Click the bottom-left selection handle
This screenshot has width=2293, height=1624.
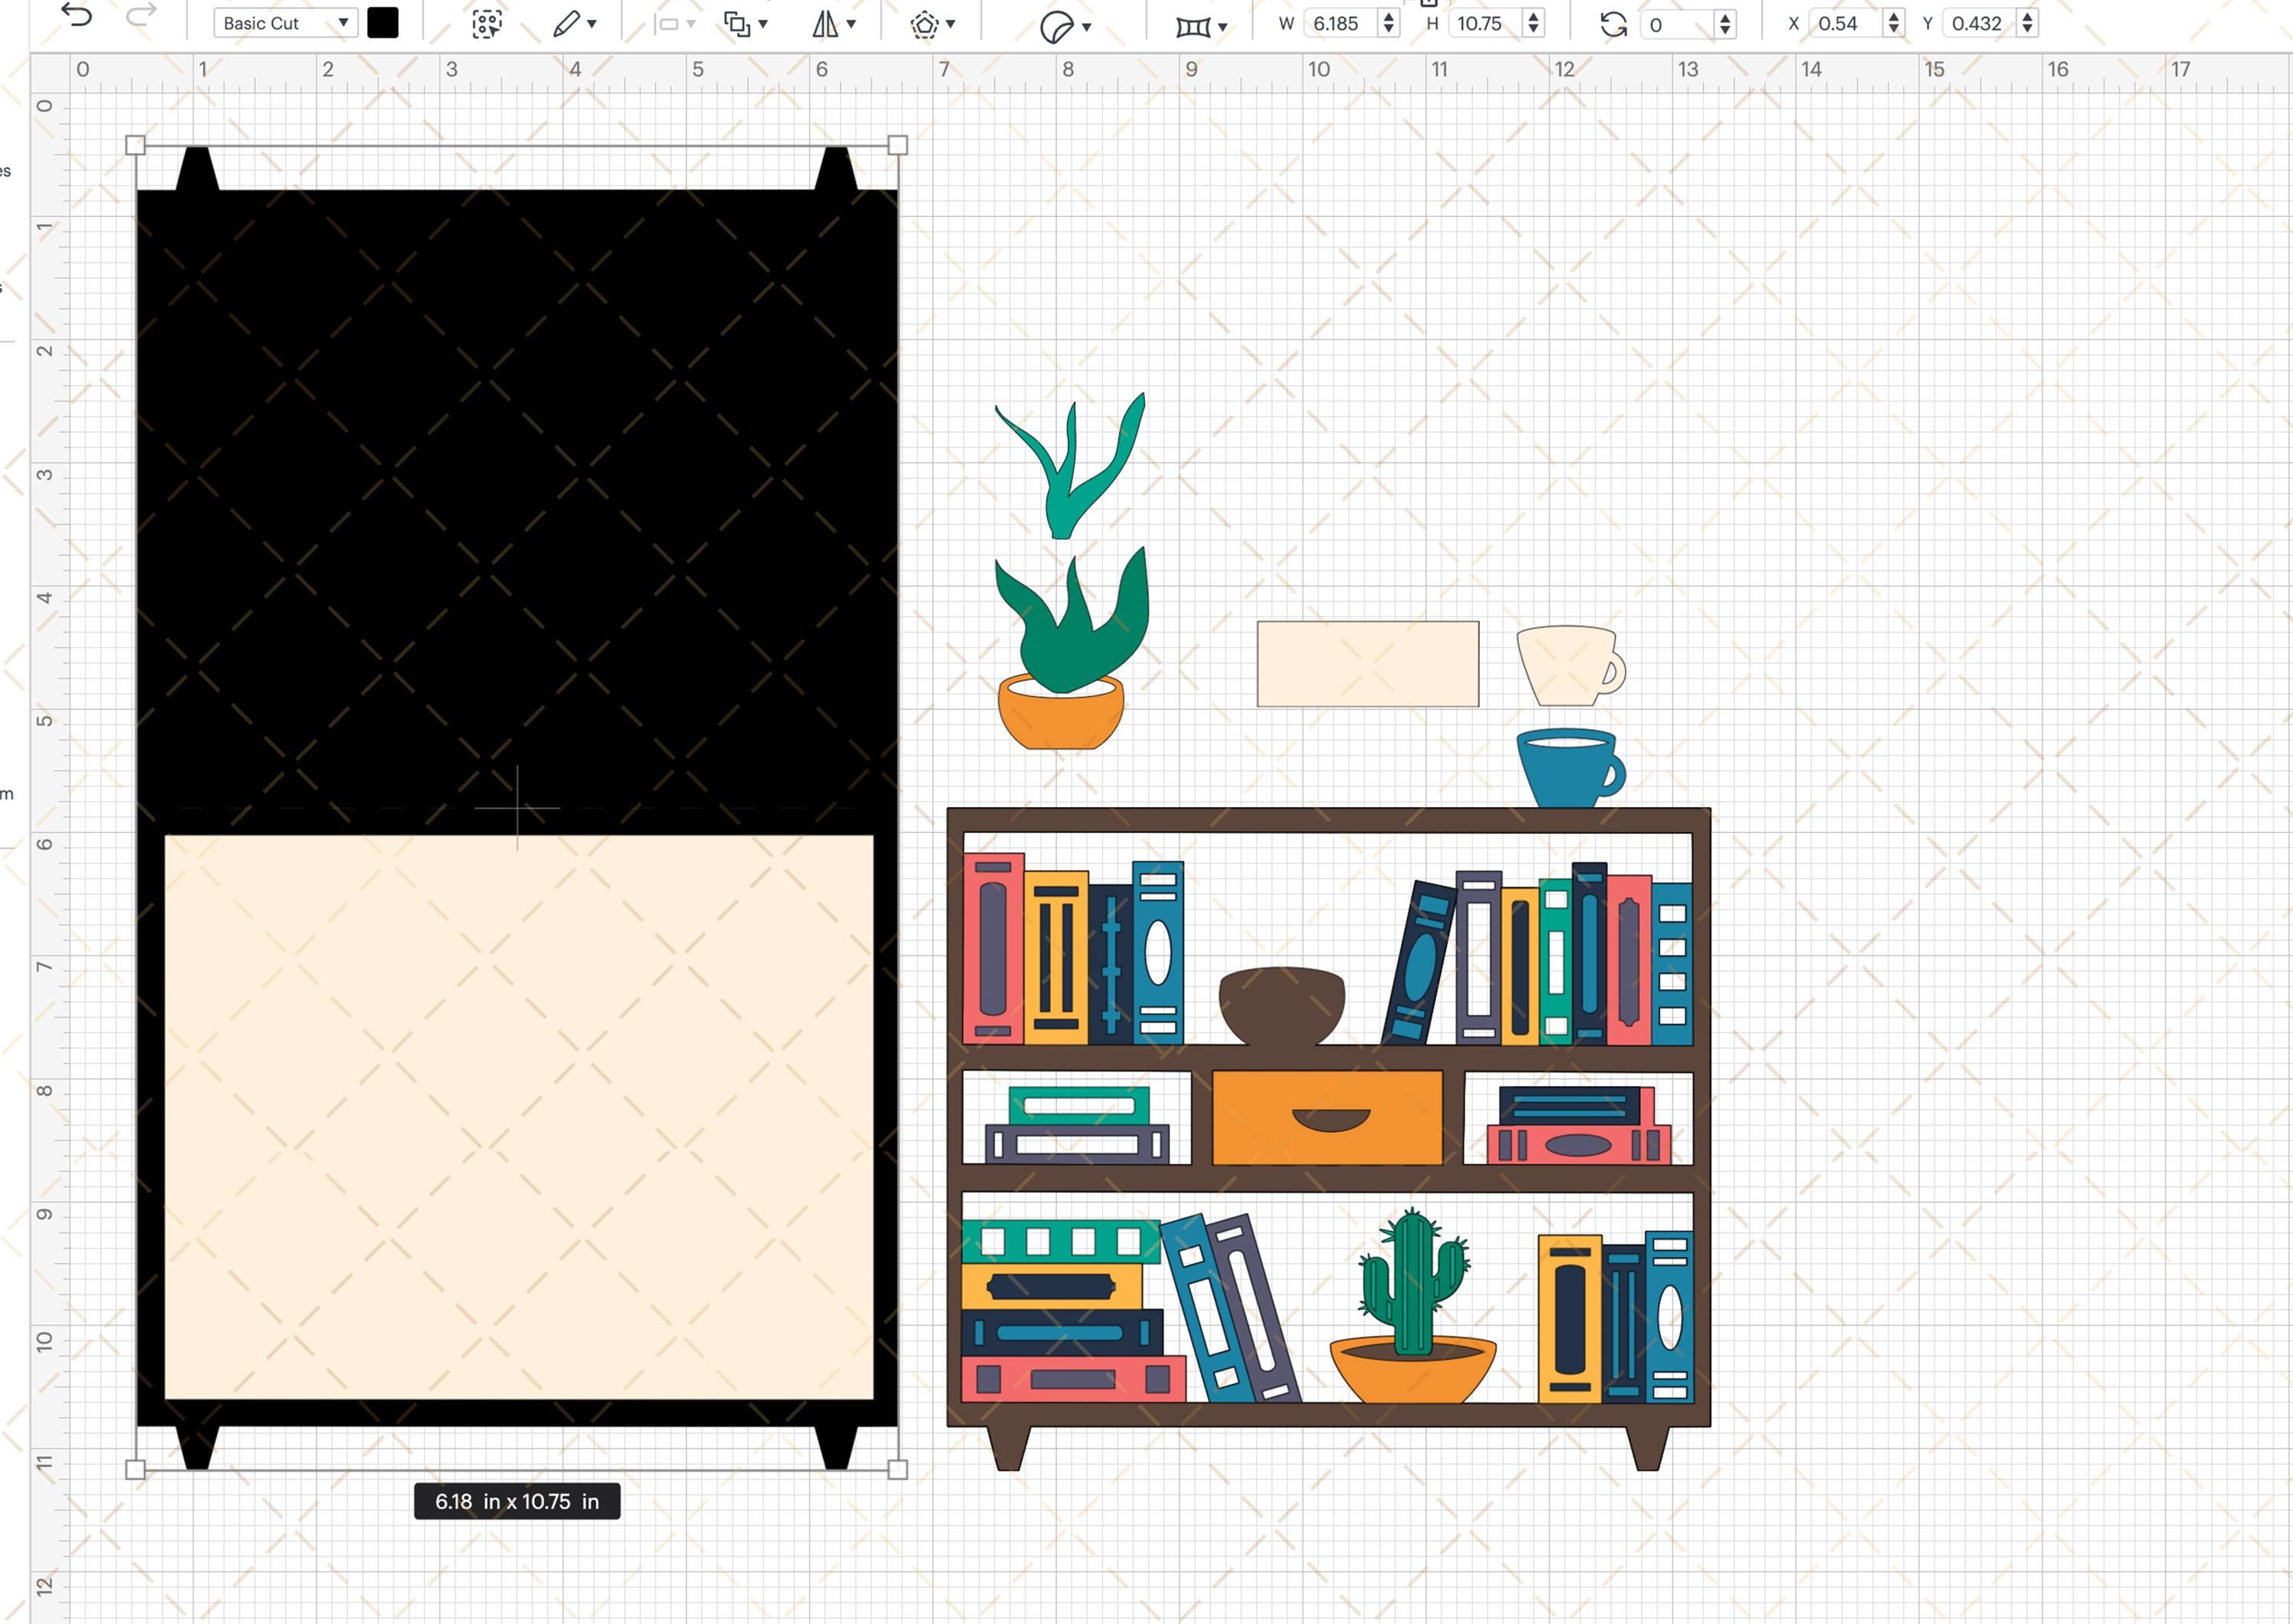pos(136,1469)
